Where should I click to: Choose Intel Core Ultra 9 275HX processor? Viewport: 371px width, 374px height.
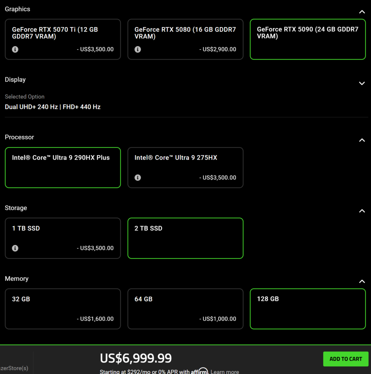tap(185, 167)
